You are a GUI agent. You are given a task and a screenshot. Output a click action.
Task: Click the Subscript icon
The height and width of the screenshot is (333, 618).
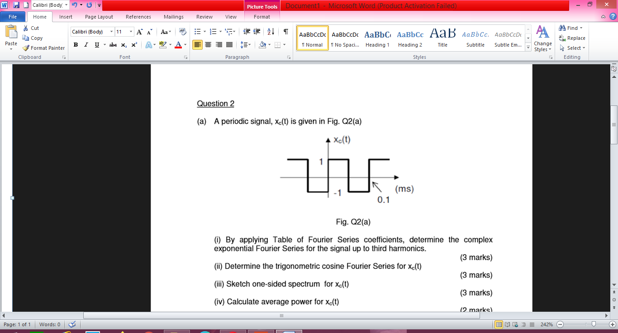(123, 44)
